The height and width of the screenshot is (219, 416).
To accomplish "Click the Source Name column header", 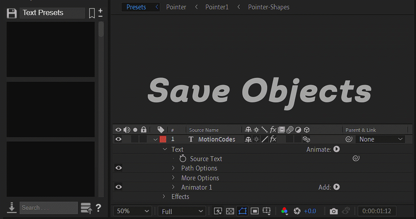I will pos(204,130).
